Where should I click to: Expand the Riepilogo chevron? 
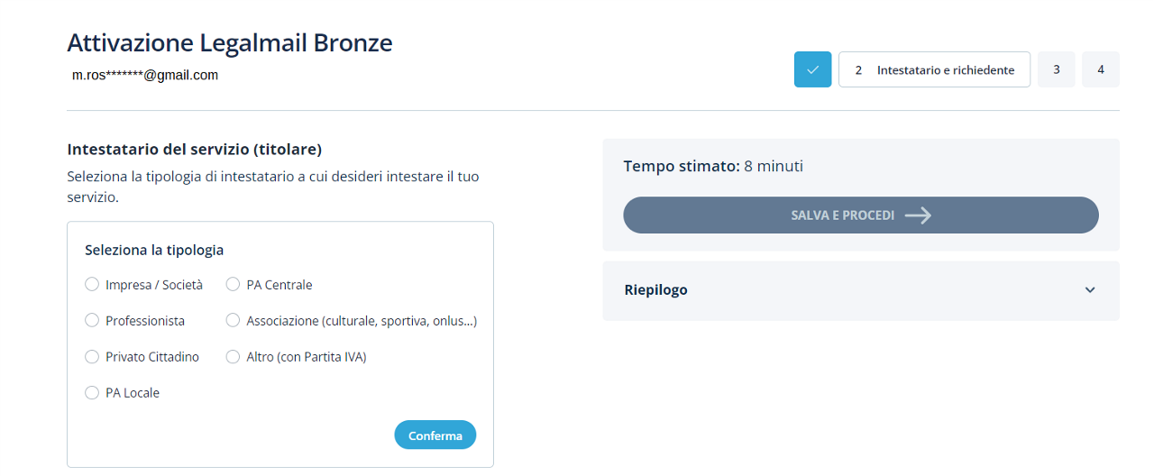click(x=1090, y=290)
